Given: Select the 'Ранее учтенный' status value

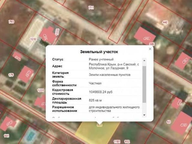Looking at the screenshot, I should point(101,59).
